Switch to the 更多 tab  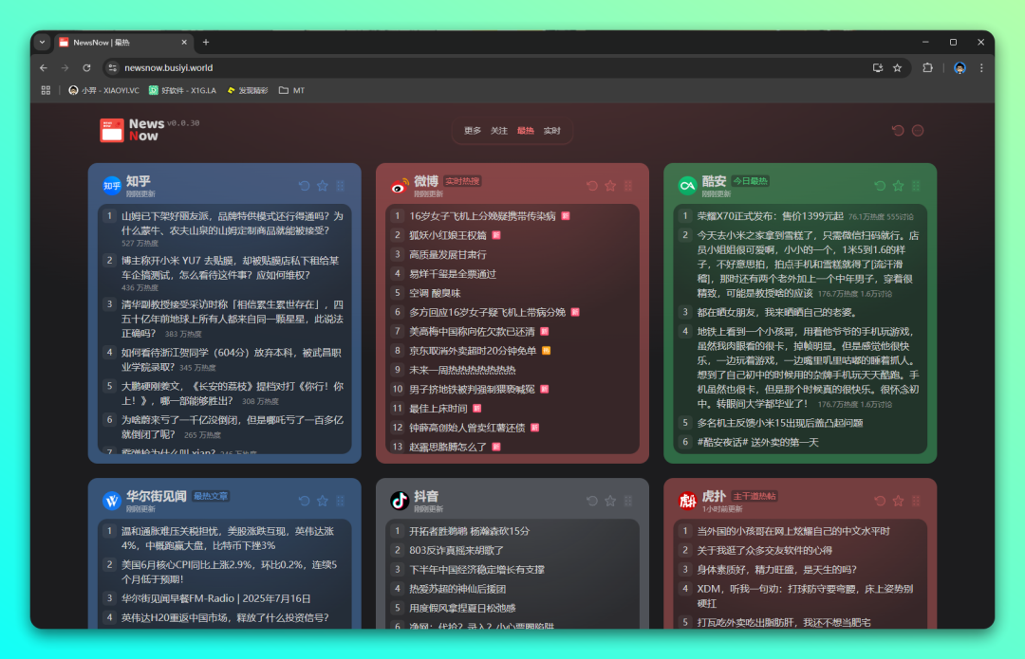tap(473, 131)
